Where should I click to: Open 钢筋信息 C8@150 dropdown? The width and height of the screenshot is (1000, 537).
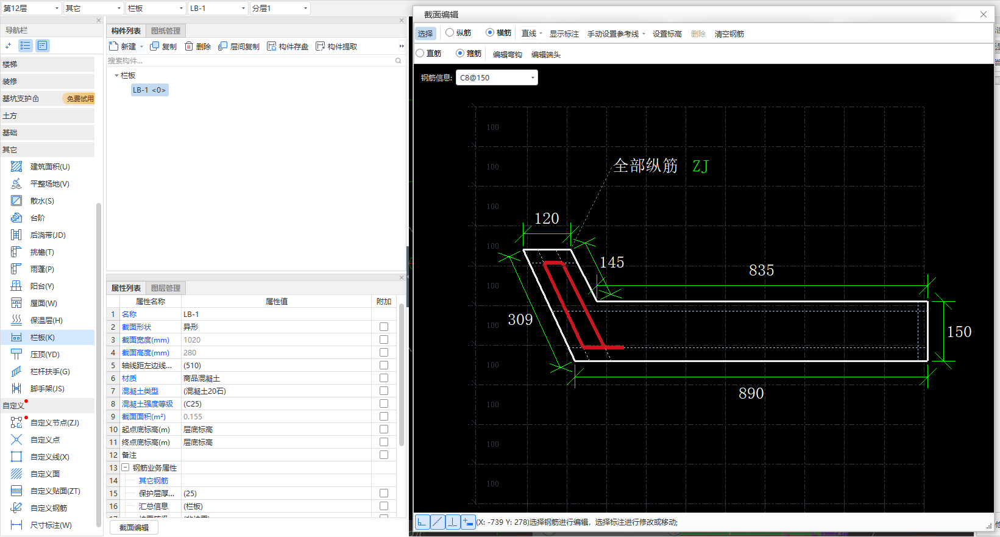[497, 77]
